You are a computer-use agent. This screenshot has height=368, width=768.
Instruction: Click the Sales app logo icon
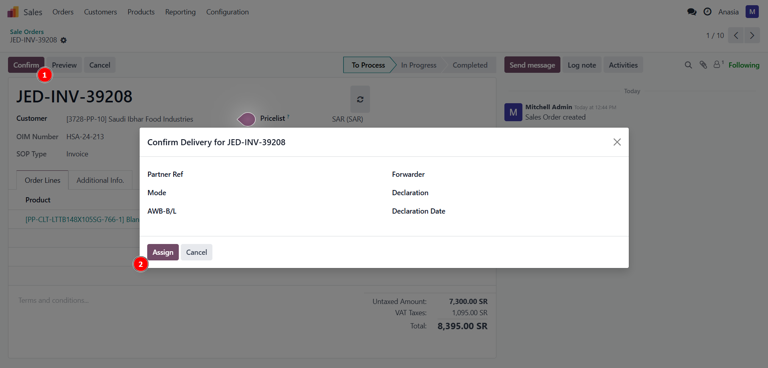pyautogui.click(x=13, y=12)
